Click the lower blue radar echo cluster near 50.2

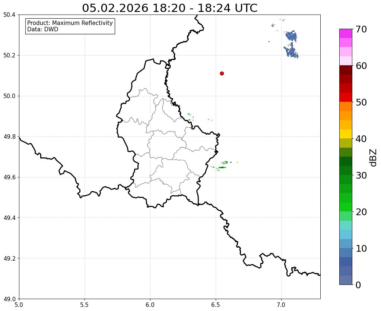291,51
